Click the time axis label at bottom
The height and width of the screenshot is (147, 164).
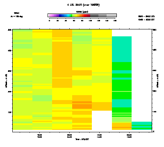(x=82, y=139)
